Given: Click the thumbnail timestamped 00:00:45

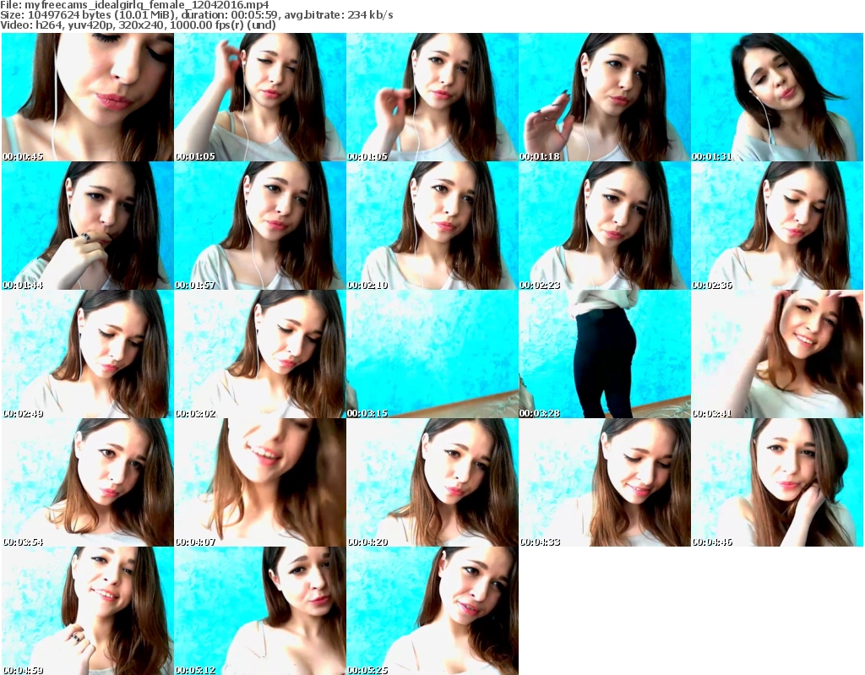Looking at the screenshot, I should click(x=87, y=97).
